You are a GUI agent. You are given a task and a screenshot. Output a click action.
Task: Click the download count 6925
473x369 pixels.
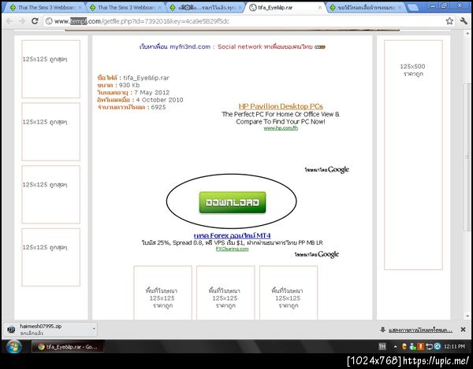coord(158,107)
